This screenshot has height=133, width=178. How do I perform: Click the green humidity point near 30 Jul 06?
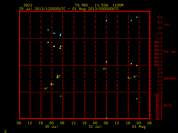(61, 96)
